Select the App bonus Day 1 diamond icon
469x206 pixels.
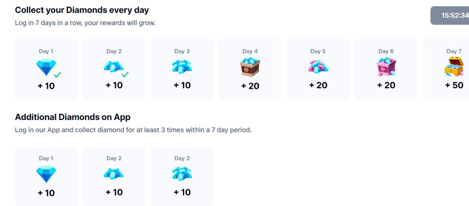pyautogui.click(x=46, y=174)
